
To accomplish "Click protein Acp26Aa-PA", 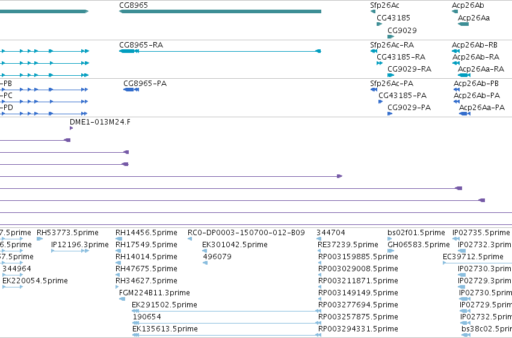I will click(x=464, y=114).
